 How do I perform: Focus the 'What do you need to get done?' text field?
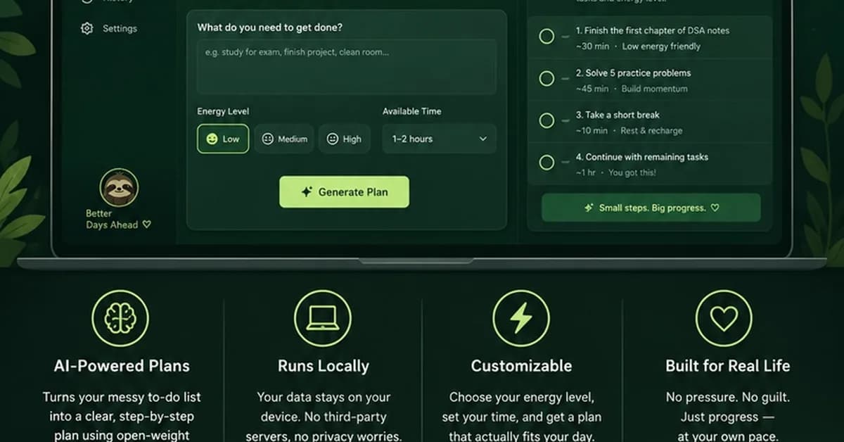346,67
